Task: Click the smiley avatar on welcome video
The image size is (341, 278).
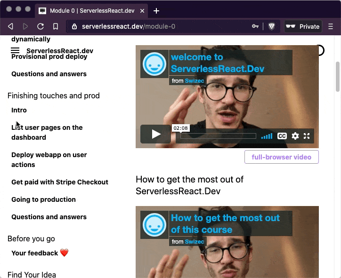Action: 154,64
